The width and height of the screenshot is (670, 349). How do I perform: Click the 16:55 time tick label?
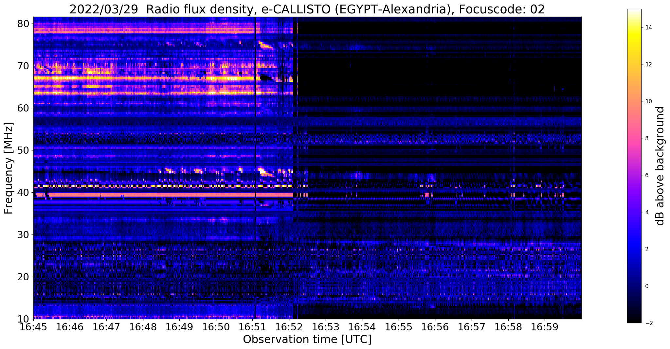(399, 327)
